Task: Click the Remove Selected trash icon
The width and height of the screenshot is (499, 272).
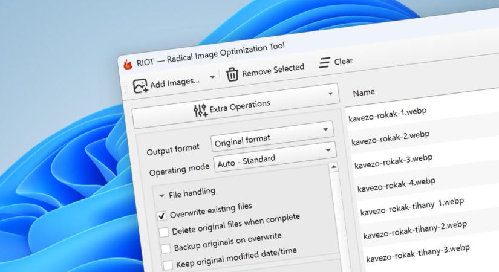Action: (232, 75)
